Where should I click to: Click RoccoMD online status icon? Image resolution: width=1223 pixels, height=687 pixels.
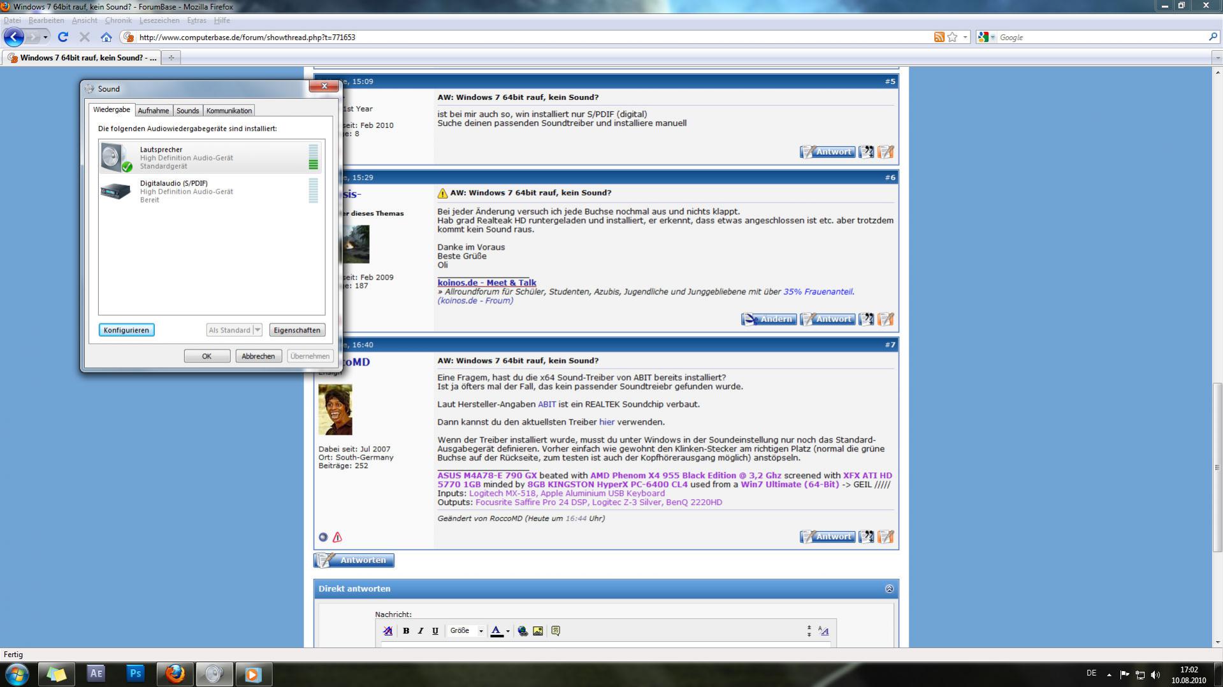[323, 537]
